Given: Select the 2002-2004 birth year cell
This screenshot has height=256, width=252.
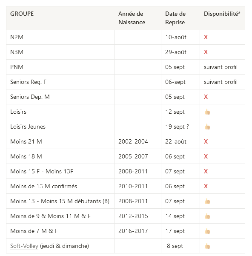Looking at the screenshot, I should (133, 141).
